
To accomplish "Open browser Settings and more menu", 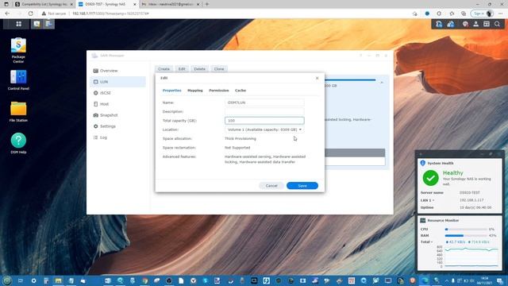I will click(501, 14).
